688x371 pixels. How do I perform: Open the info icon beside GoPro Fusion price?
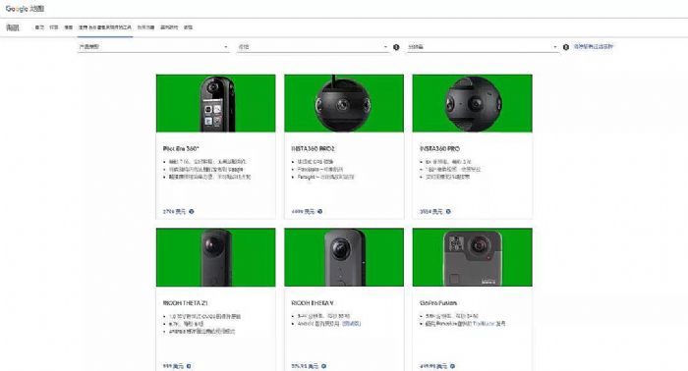pos(452,366)
